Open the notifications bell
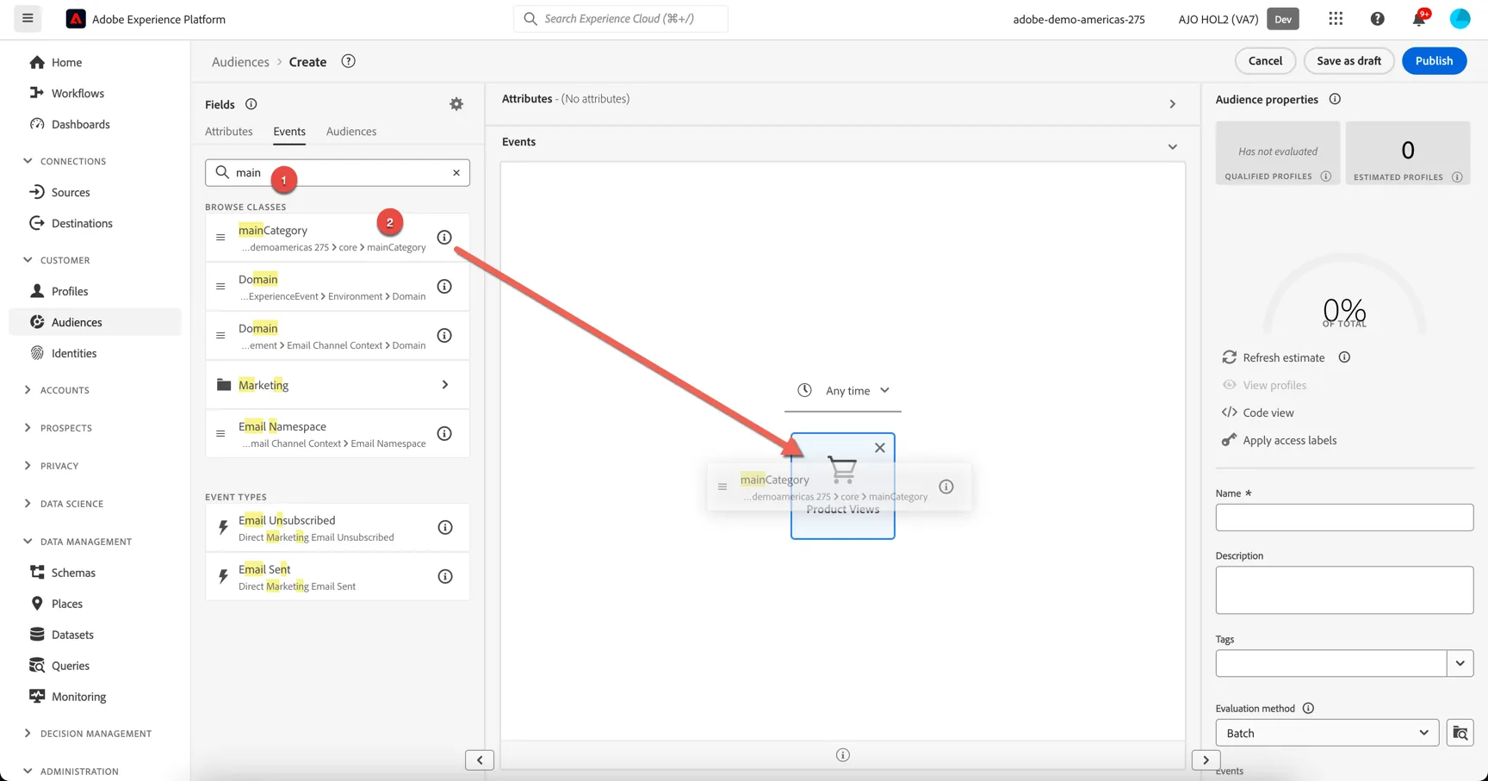The image size is (1488, 781). [x=1419, y=18]
